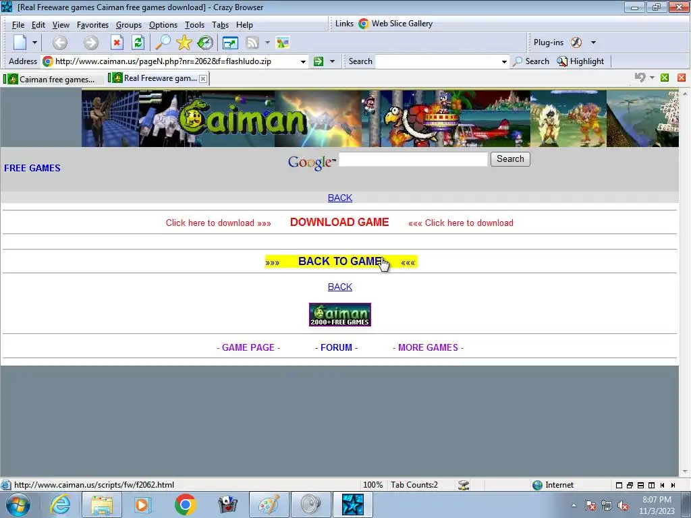
Task: Open the Options menu
Action: (x=163, y=25)
